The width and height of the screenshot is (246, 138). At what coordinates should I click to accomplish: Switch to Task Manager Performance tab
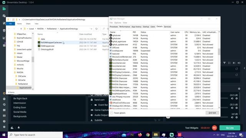click(x=125, y=26)
